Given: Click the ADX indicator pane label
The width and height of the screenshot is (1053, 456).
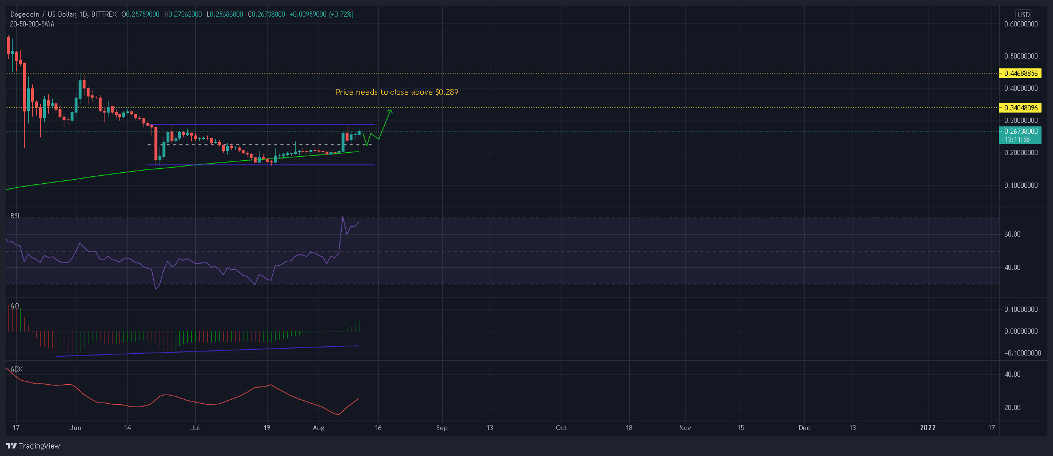Looking at the screenshot, I should [16, 369].
